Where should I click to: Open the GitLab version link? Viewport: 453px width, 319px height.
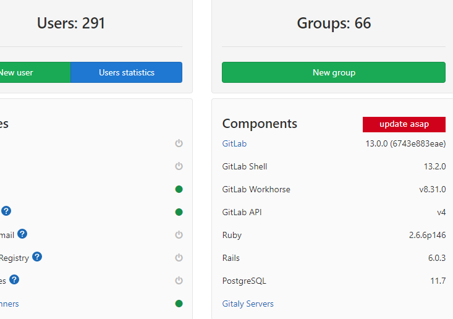pyautogui.click(x=234, y=143)
